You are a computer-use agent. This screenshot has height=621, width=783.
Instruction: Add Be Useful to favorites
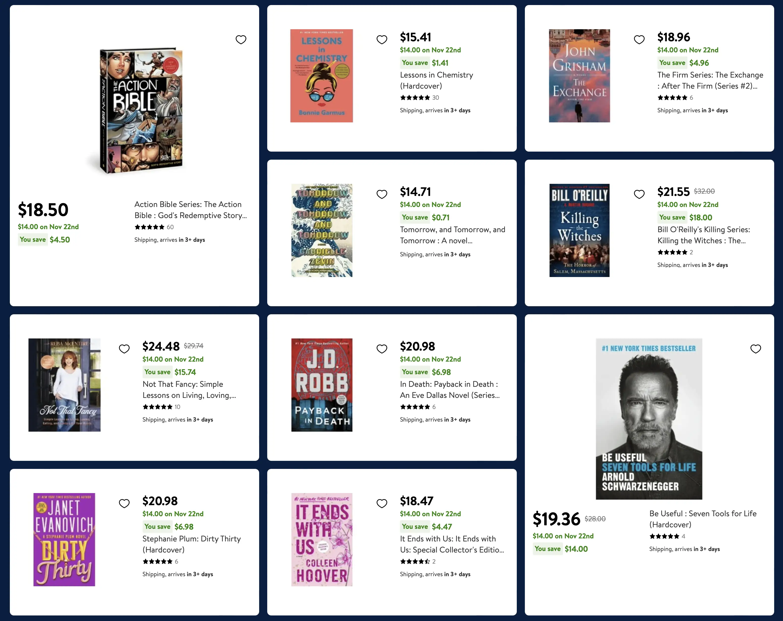point(756,349)
